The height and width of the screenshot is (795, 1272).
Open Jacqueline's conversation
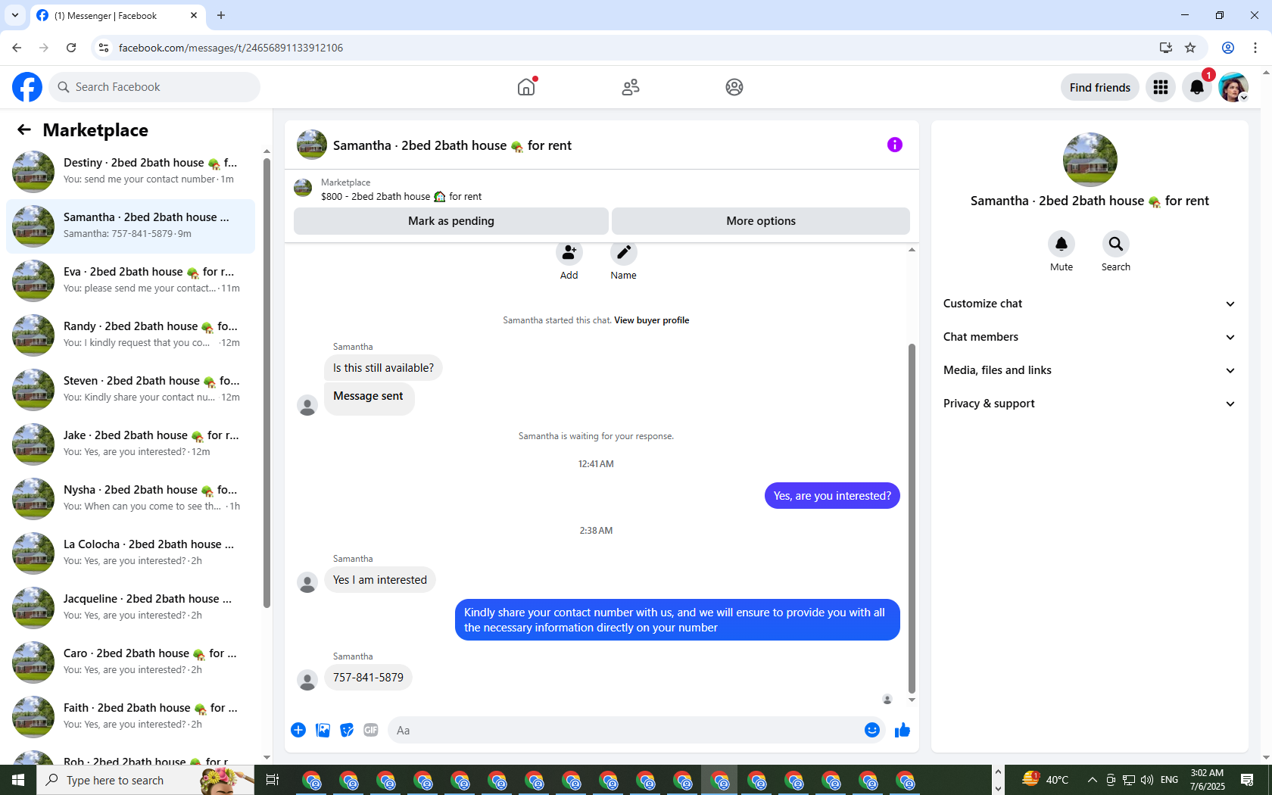[130, 608]
